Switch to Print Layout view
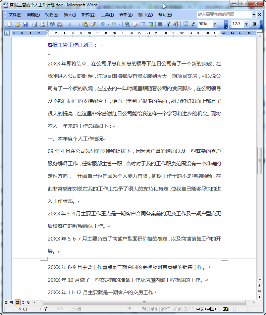The image size is (266, 315). [17, 302]
